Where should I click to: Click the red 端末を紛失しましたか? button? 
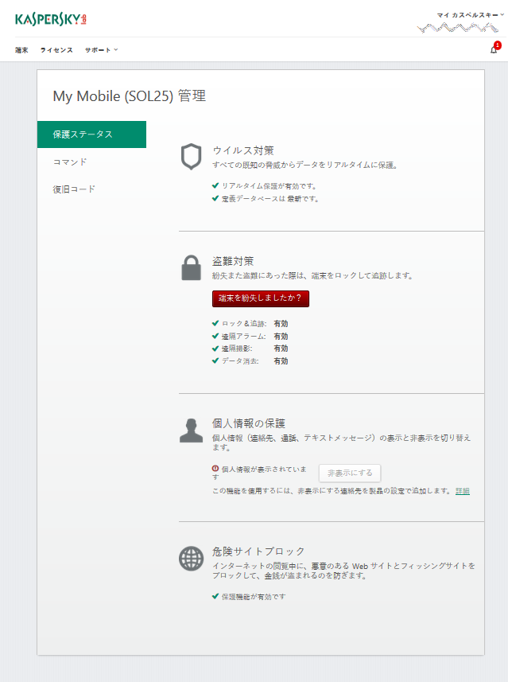(x=261, y=298)
